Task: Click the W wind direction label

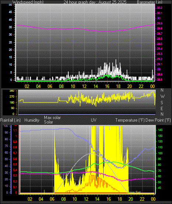Action: click(x=162, y=96)
